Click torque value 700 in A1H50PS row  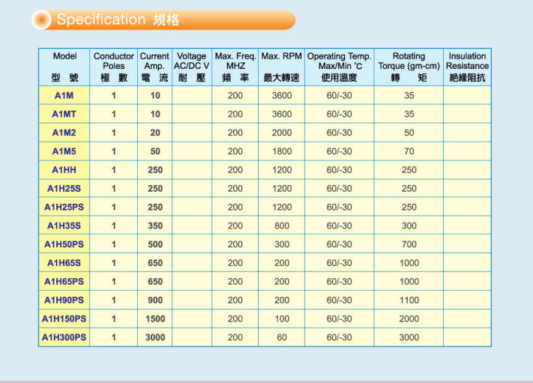pos(409,244)
